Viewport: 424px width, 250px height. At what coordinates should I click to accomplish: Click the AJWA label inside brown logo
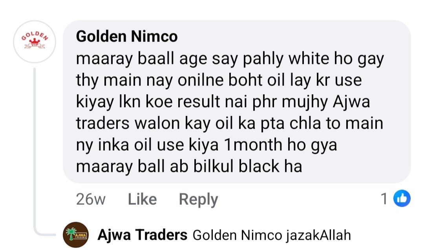pyautogui.click(x=81, y=236)
